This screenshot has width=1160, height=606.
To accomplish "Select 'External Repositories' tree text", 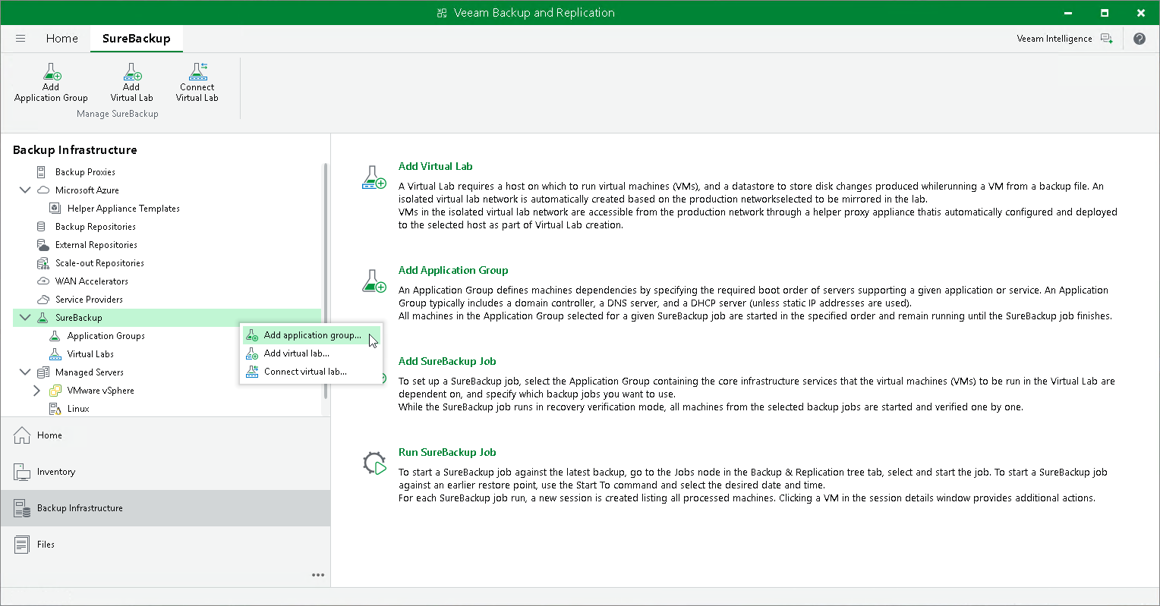I will pos(96,245).
